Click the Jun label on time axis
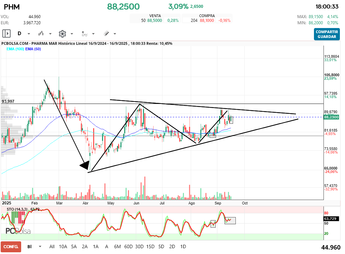This screenshot has height=254, width=345. (x=136, y=203)
